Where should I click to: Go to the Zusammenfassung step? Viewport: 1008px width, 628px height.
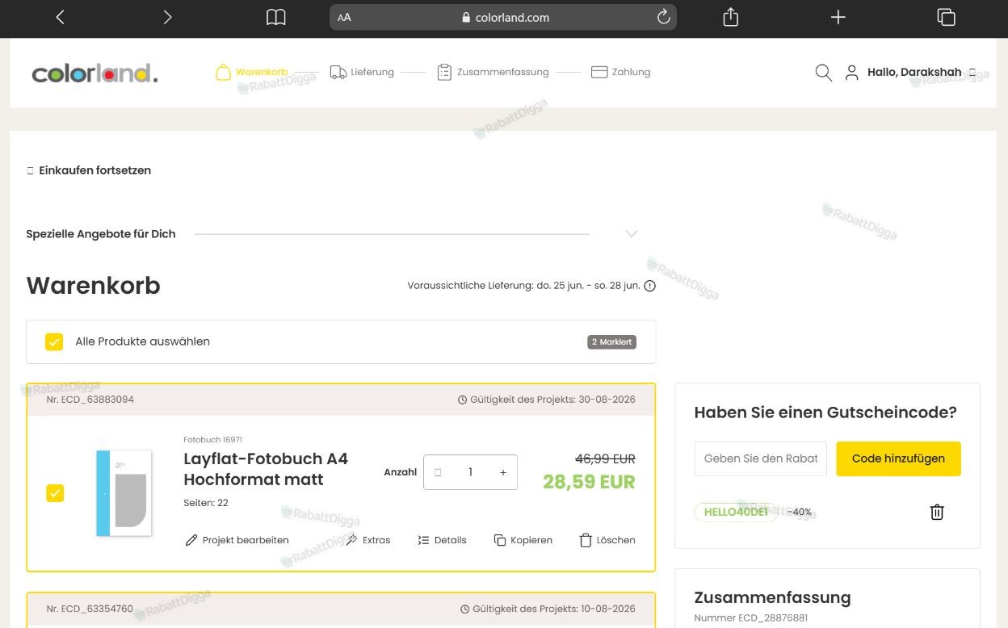pos(493,72)
